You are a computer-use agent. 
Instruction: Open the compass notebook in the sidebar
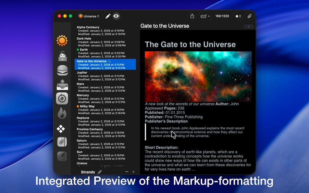point(62,98)
